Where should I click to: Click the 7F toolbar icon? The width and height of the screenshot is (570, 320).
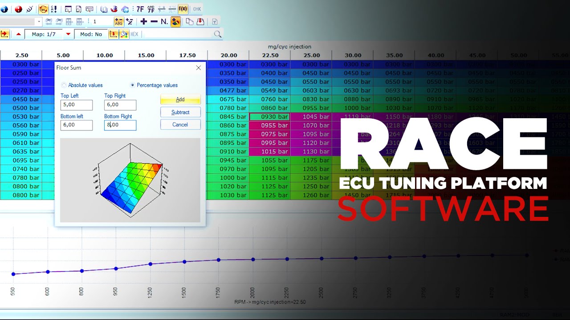tap(140, 9)
